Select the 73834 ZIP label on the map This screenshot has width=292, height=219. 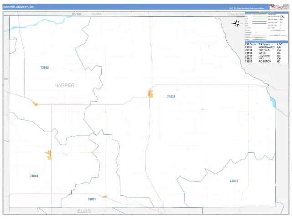click(171, 96)
